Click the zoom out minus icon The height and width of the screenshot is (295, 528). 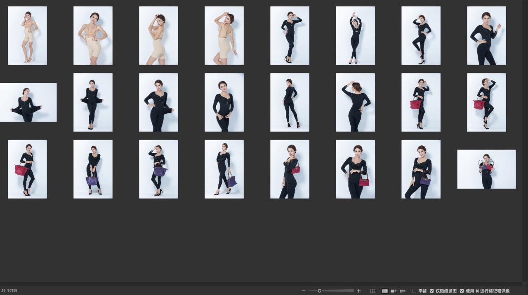point(304,291)
